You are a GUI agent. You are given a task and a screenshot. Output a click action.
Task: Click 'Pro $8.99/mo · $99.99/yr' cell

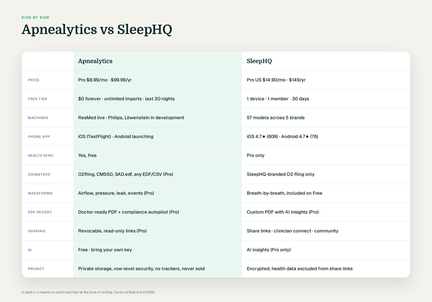105,80
